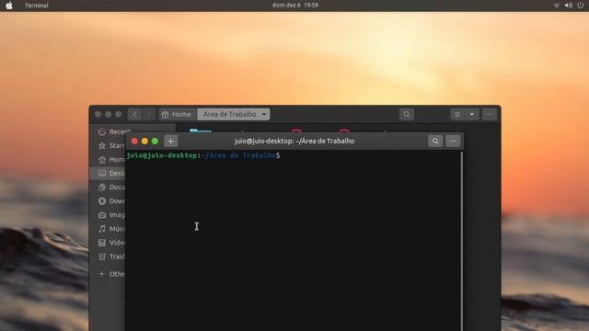Image resolution: width=589 pixels, height=331 pixels.
Task: Open the Terminal menu in top bar
Action: pyautogui.click(x=37, y=6)
